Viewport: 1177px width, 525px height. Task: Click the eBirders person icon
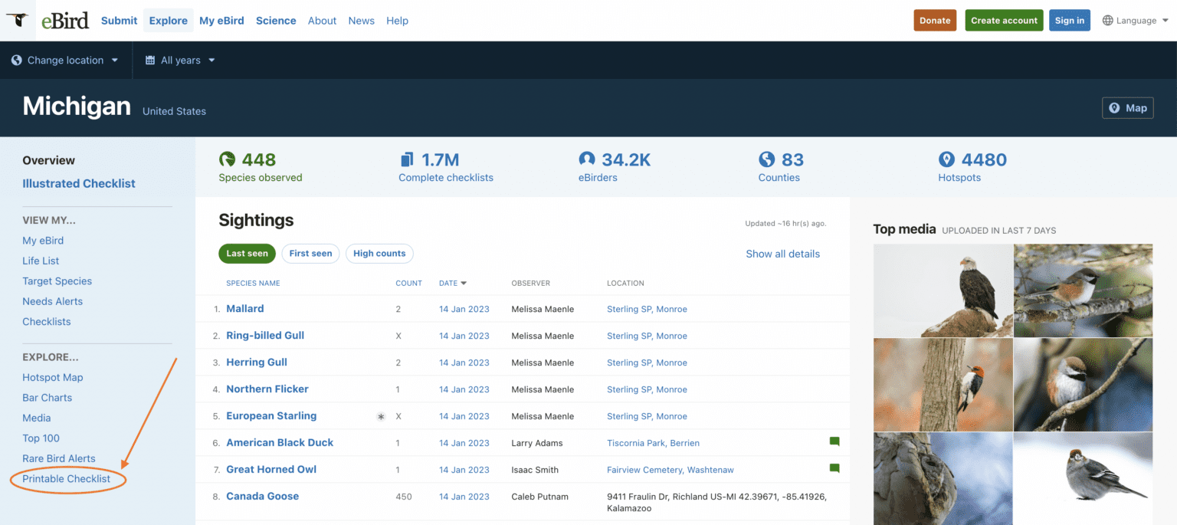587,159
